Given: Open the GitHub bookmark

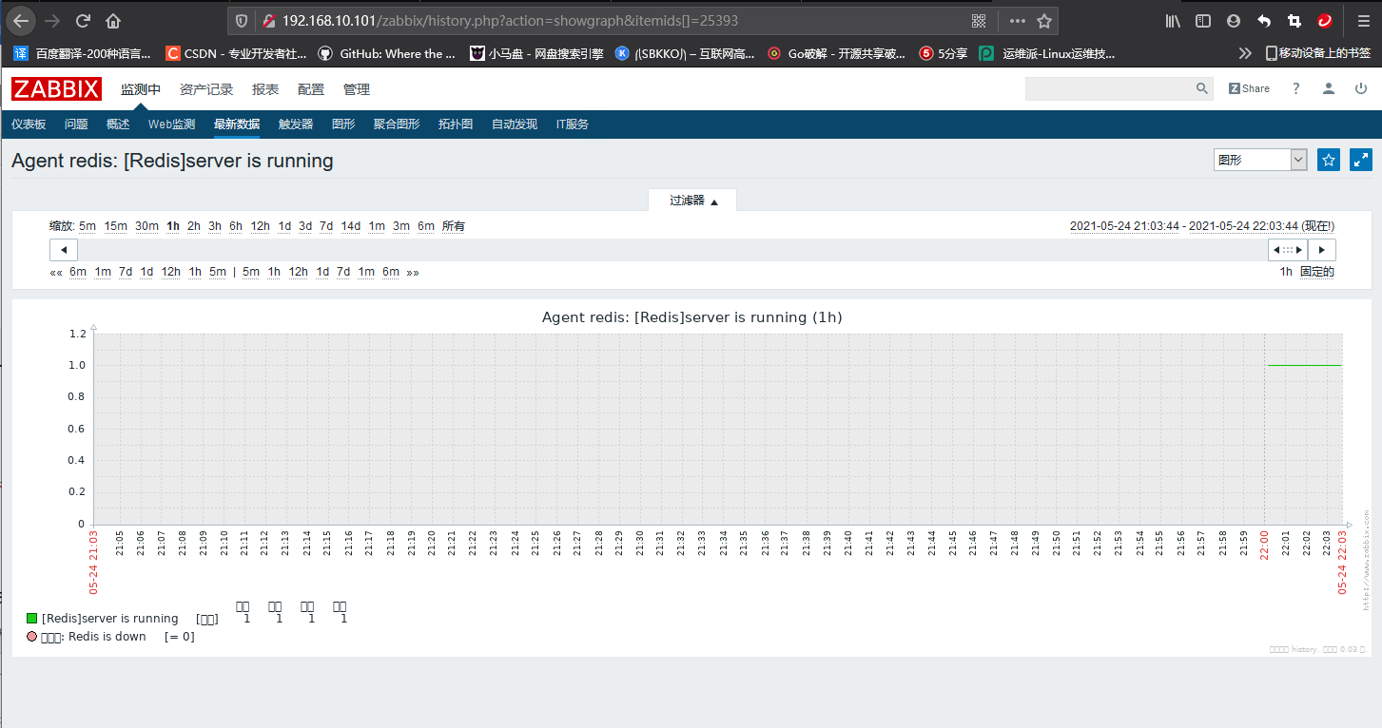Looking at the screenshot, I should pos(387,53).
